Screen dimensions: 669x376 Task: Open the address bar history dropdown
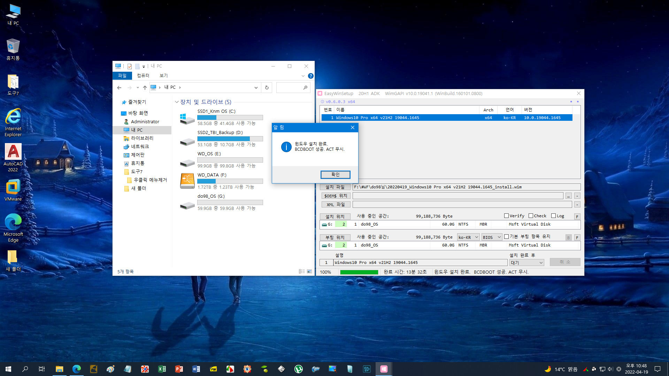(x=256, y=88)
